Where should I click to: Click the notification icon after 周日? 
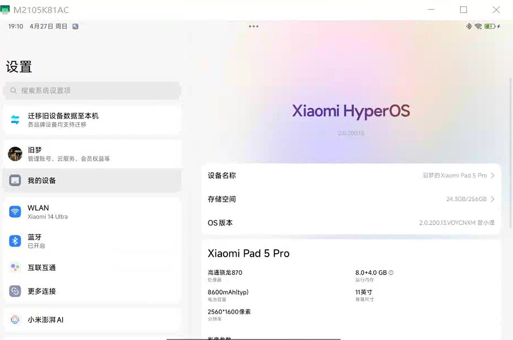click(x=75, y=27)
